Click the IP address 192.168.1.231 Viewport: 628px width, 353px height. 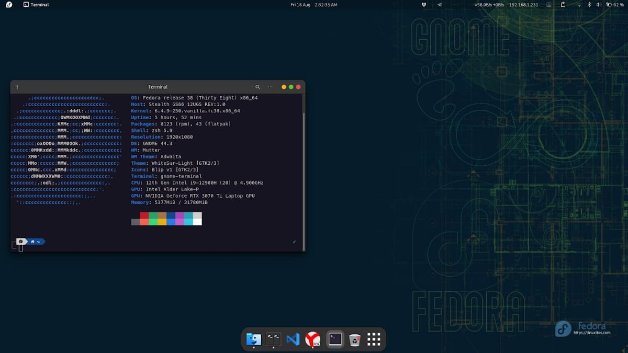pos(523,5)
